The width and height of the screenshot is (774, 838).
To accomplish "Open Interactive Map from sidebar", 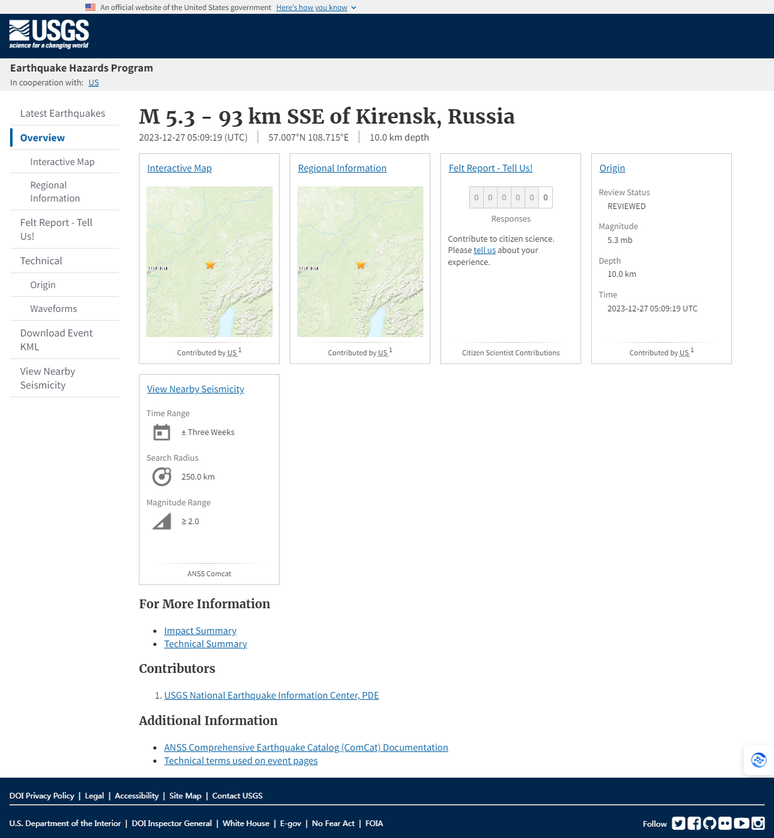I will pyautogui.click(x=62, y=162).
